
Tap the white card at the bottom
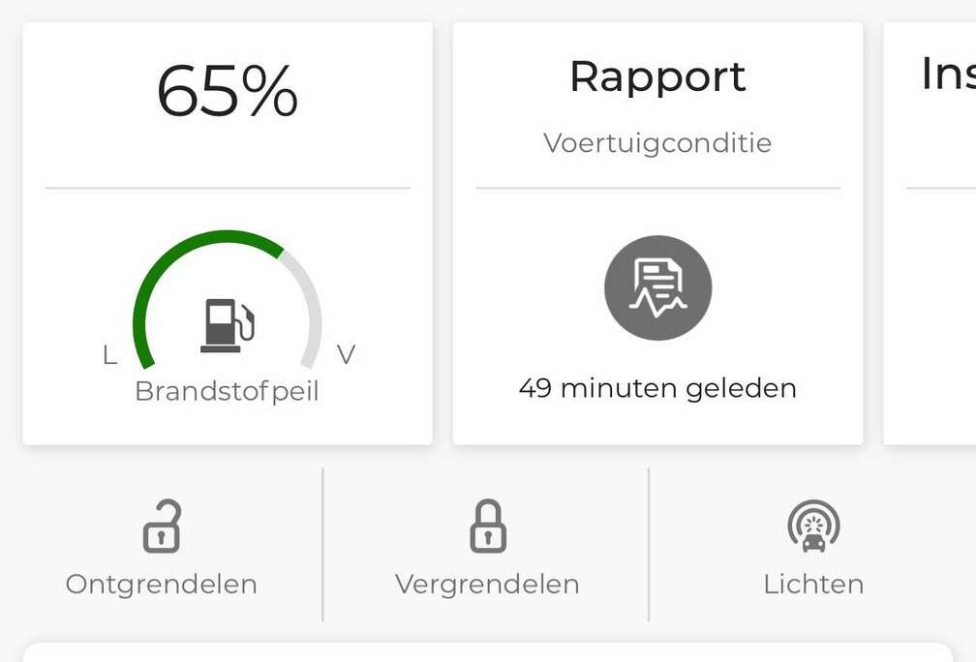[x=487, y=652]
